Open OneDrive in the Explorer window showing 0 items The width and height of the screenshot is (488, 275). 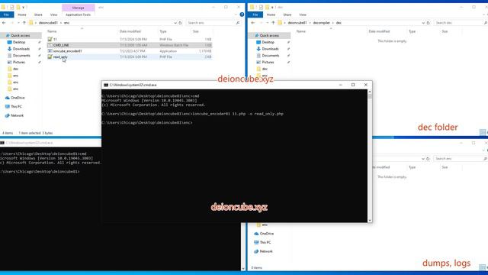tap(267, 234)
